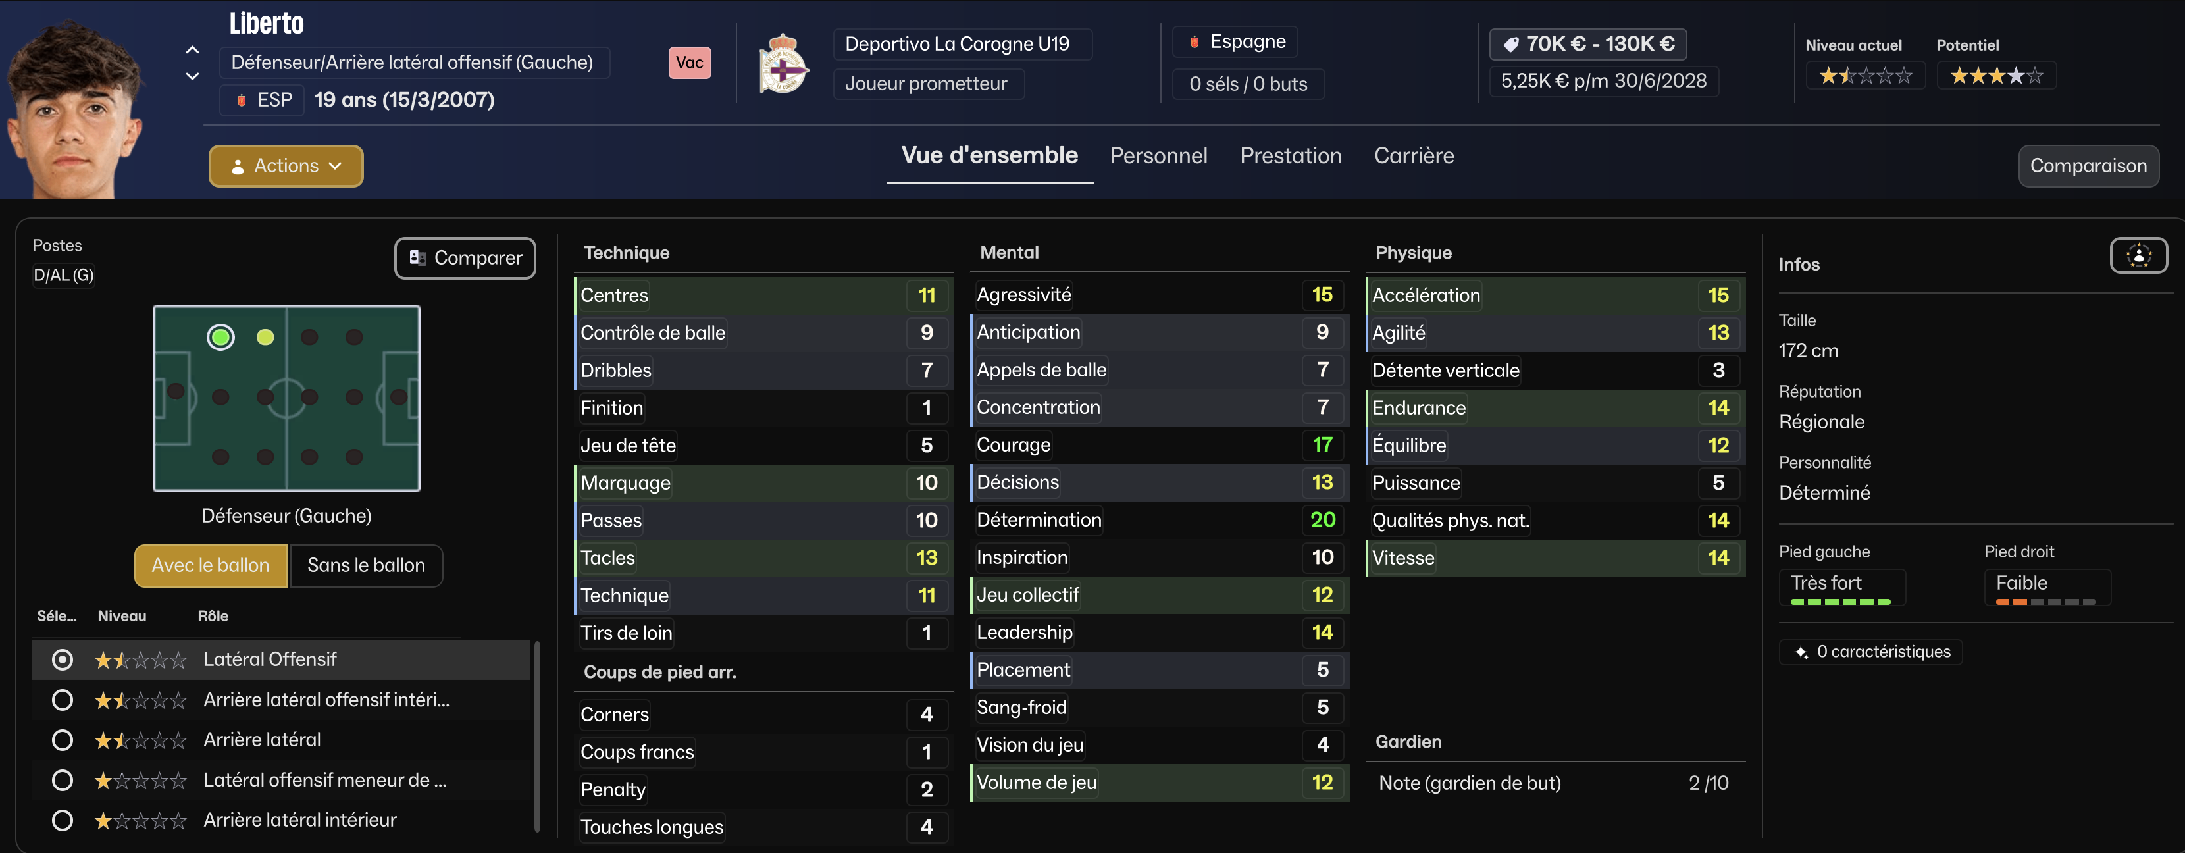
Task: Select Latéral offensif meneur de jeu radio button
Action: point(62,780)
